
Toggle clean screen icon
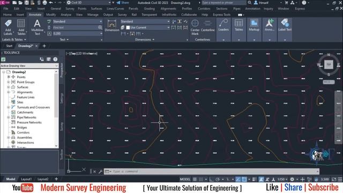coord(334,179)
